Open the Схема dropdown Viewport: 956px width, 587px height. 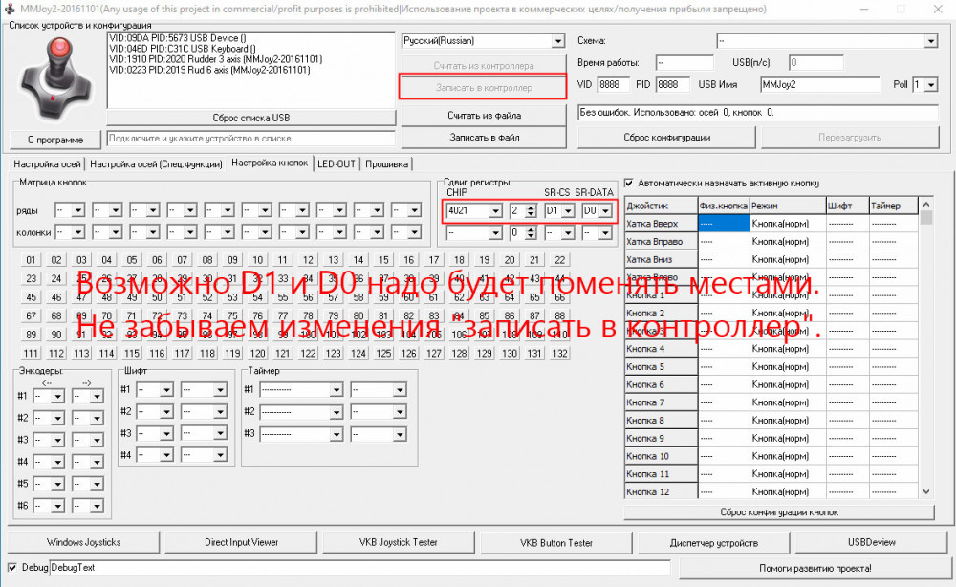click(x=930, y=41)
